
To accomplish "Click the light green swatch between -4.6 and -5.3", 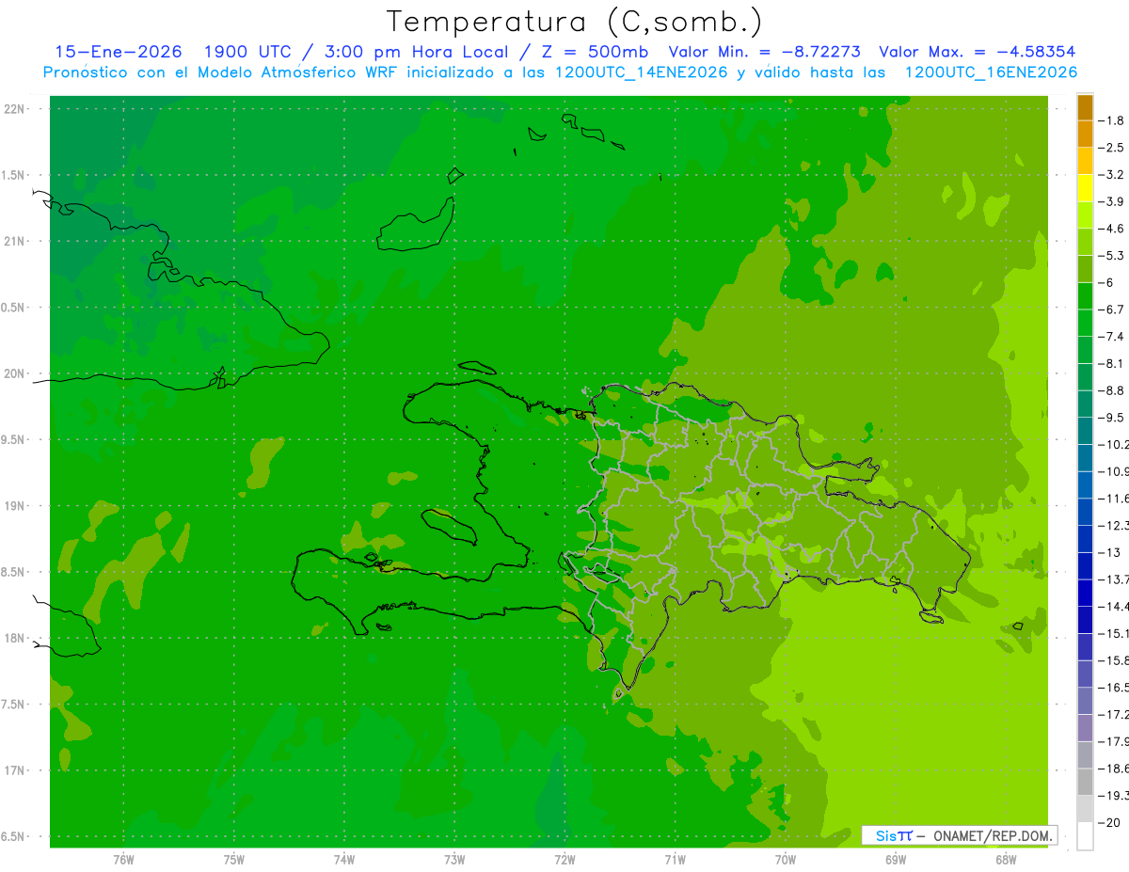I will point(1085,242).
